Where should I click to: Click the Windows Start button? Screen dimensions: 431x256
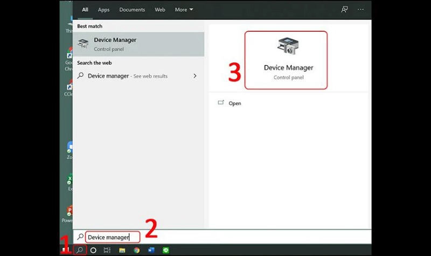[66, 250]
